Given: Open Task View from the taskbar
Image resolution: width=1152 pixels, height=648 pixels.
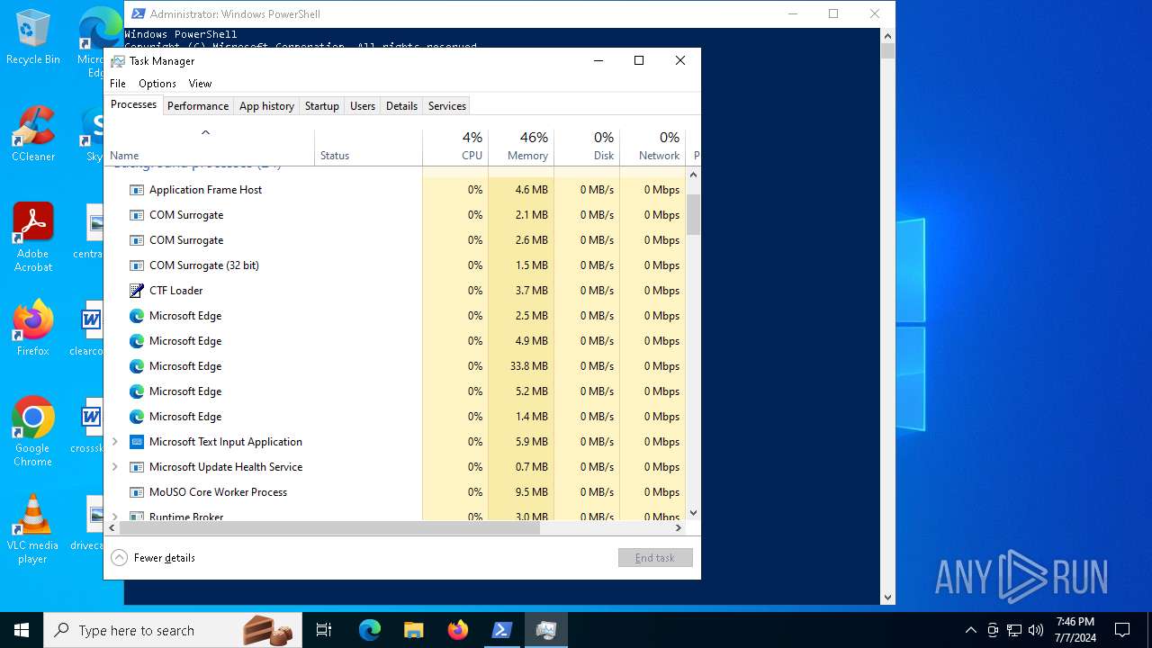Looking at the screenshot, I should coord(324,630).
